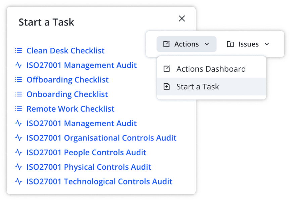
Task: Click the waveform icon next to ISO27001 Management Audit
Action: (18, 65)
